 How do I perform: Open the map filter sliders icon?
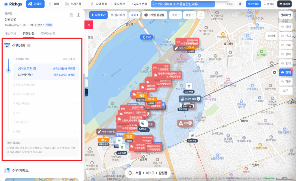[x=201, y=15]
